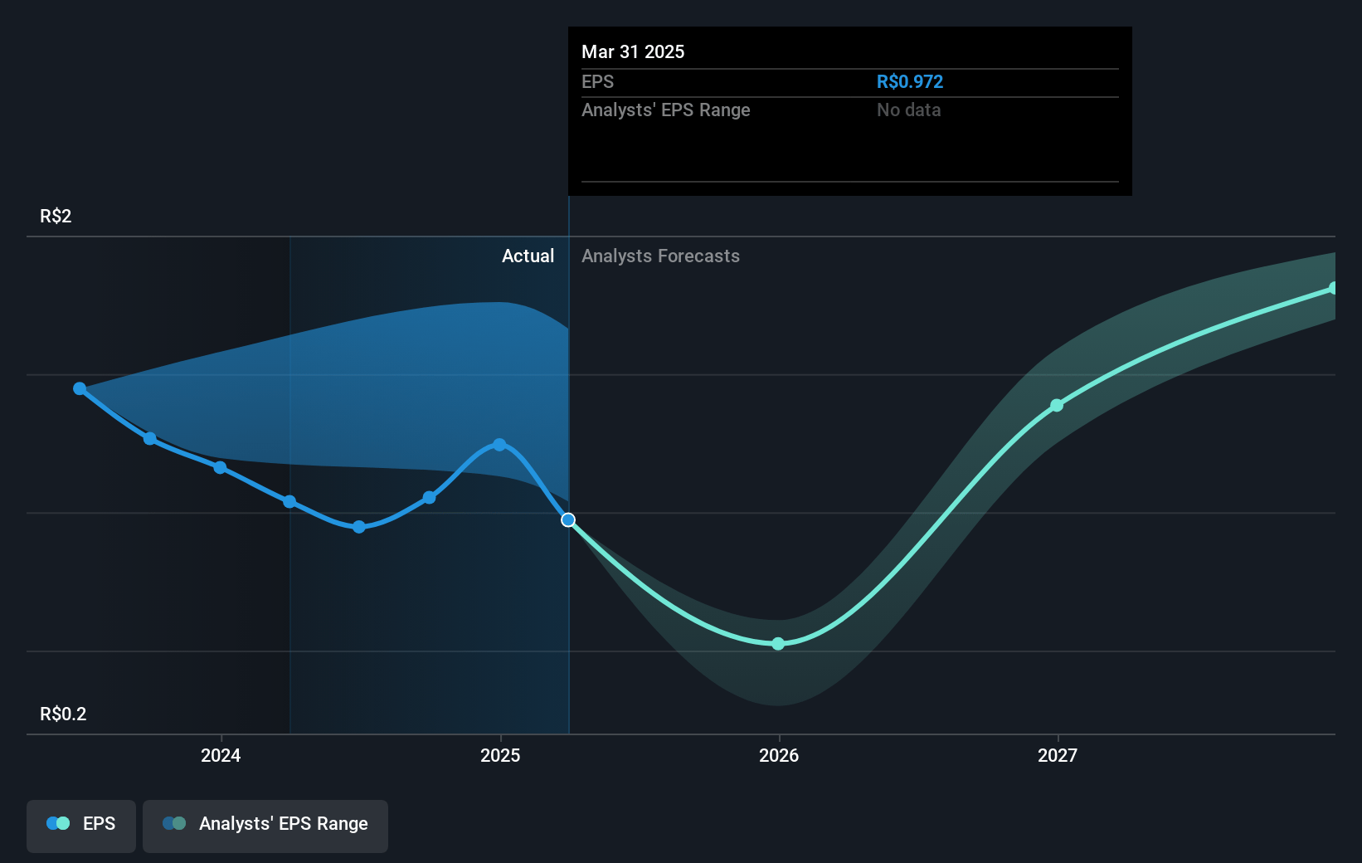Click the late-2024 EPS data point
The width and height of the screenshot is (1362, 863).
point(430,498)
